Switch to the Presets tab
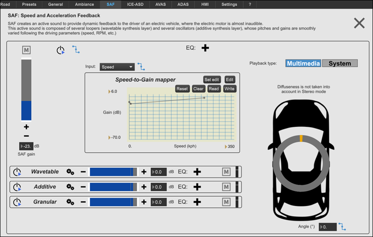373x237 pixels. [x=29, y=4]
